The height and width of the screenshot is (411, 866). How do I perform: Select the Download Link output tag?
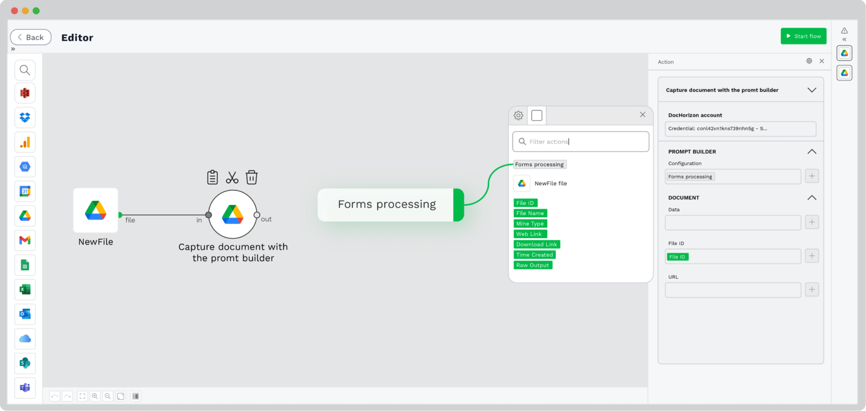pos(536,244)
